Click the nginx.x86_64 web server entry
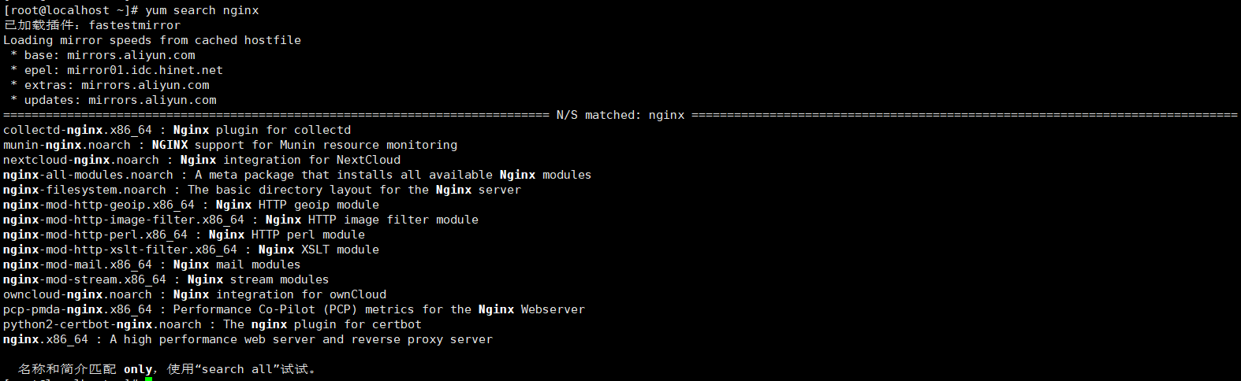 pos(46,339)
